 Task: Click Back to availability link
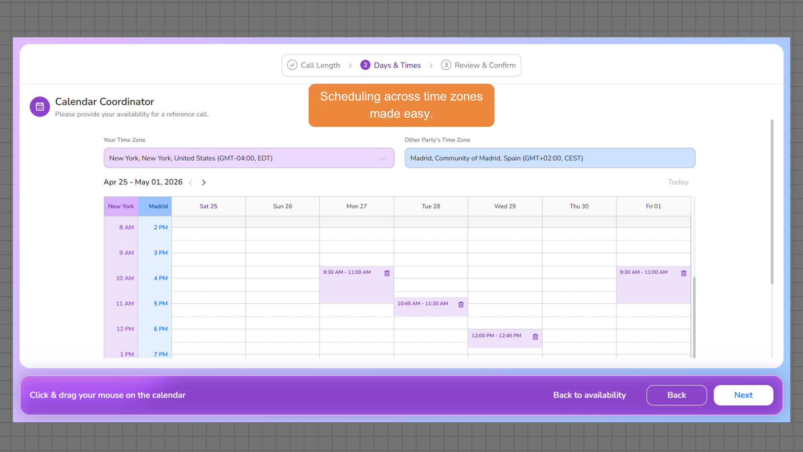point(589,395)
